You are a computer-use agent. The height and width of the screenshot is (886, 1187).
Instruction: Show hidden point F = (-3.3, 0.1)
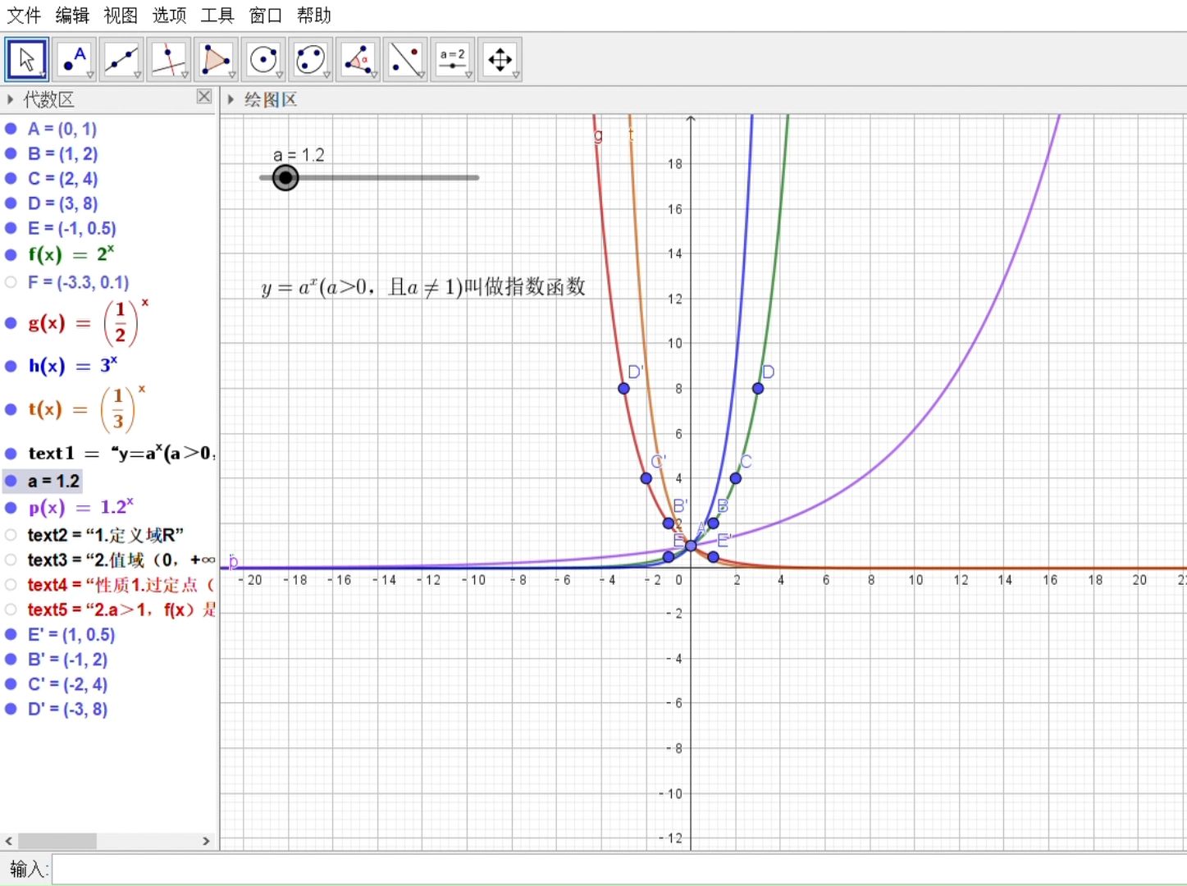[11, 282]
